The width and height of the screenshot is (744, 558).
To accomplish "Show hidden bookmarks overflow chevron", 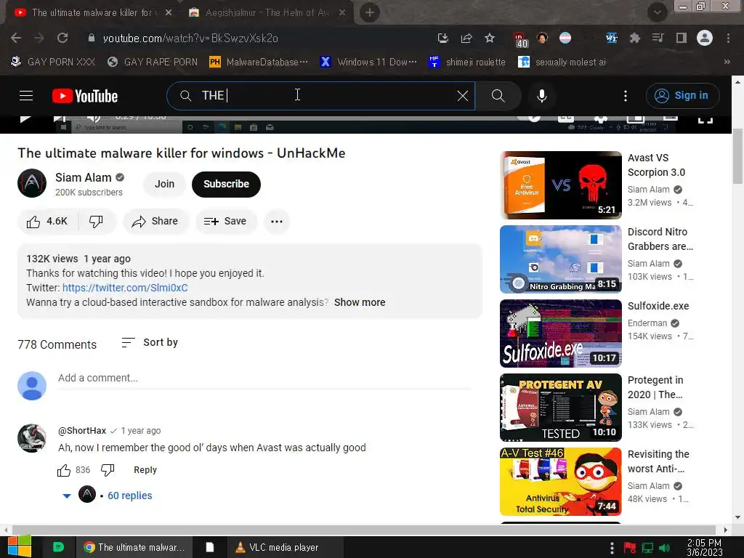I will coord(727,62).
